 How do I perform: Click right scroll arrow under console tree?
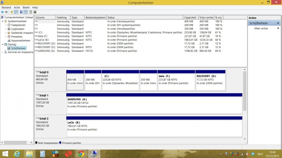point(31,142)
